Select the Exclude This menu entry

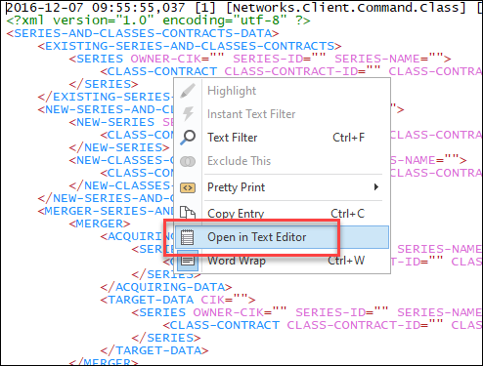[282, 161]
